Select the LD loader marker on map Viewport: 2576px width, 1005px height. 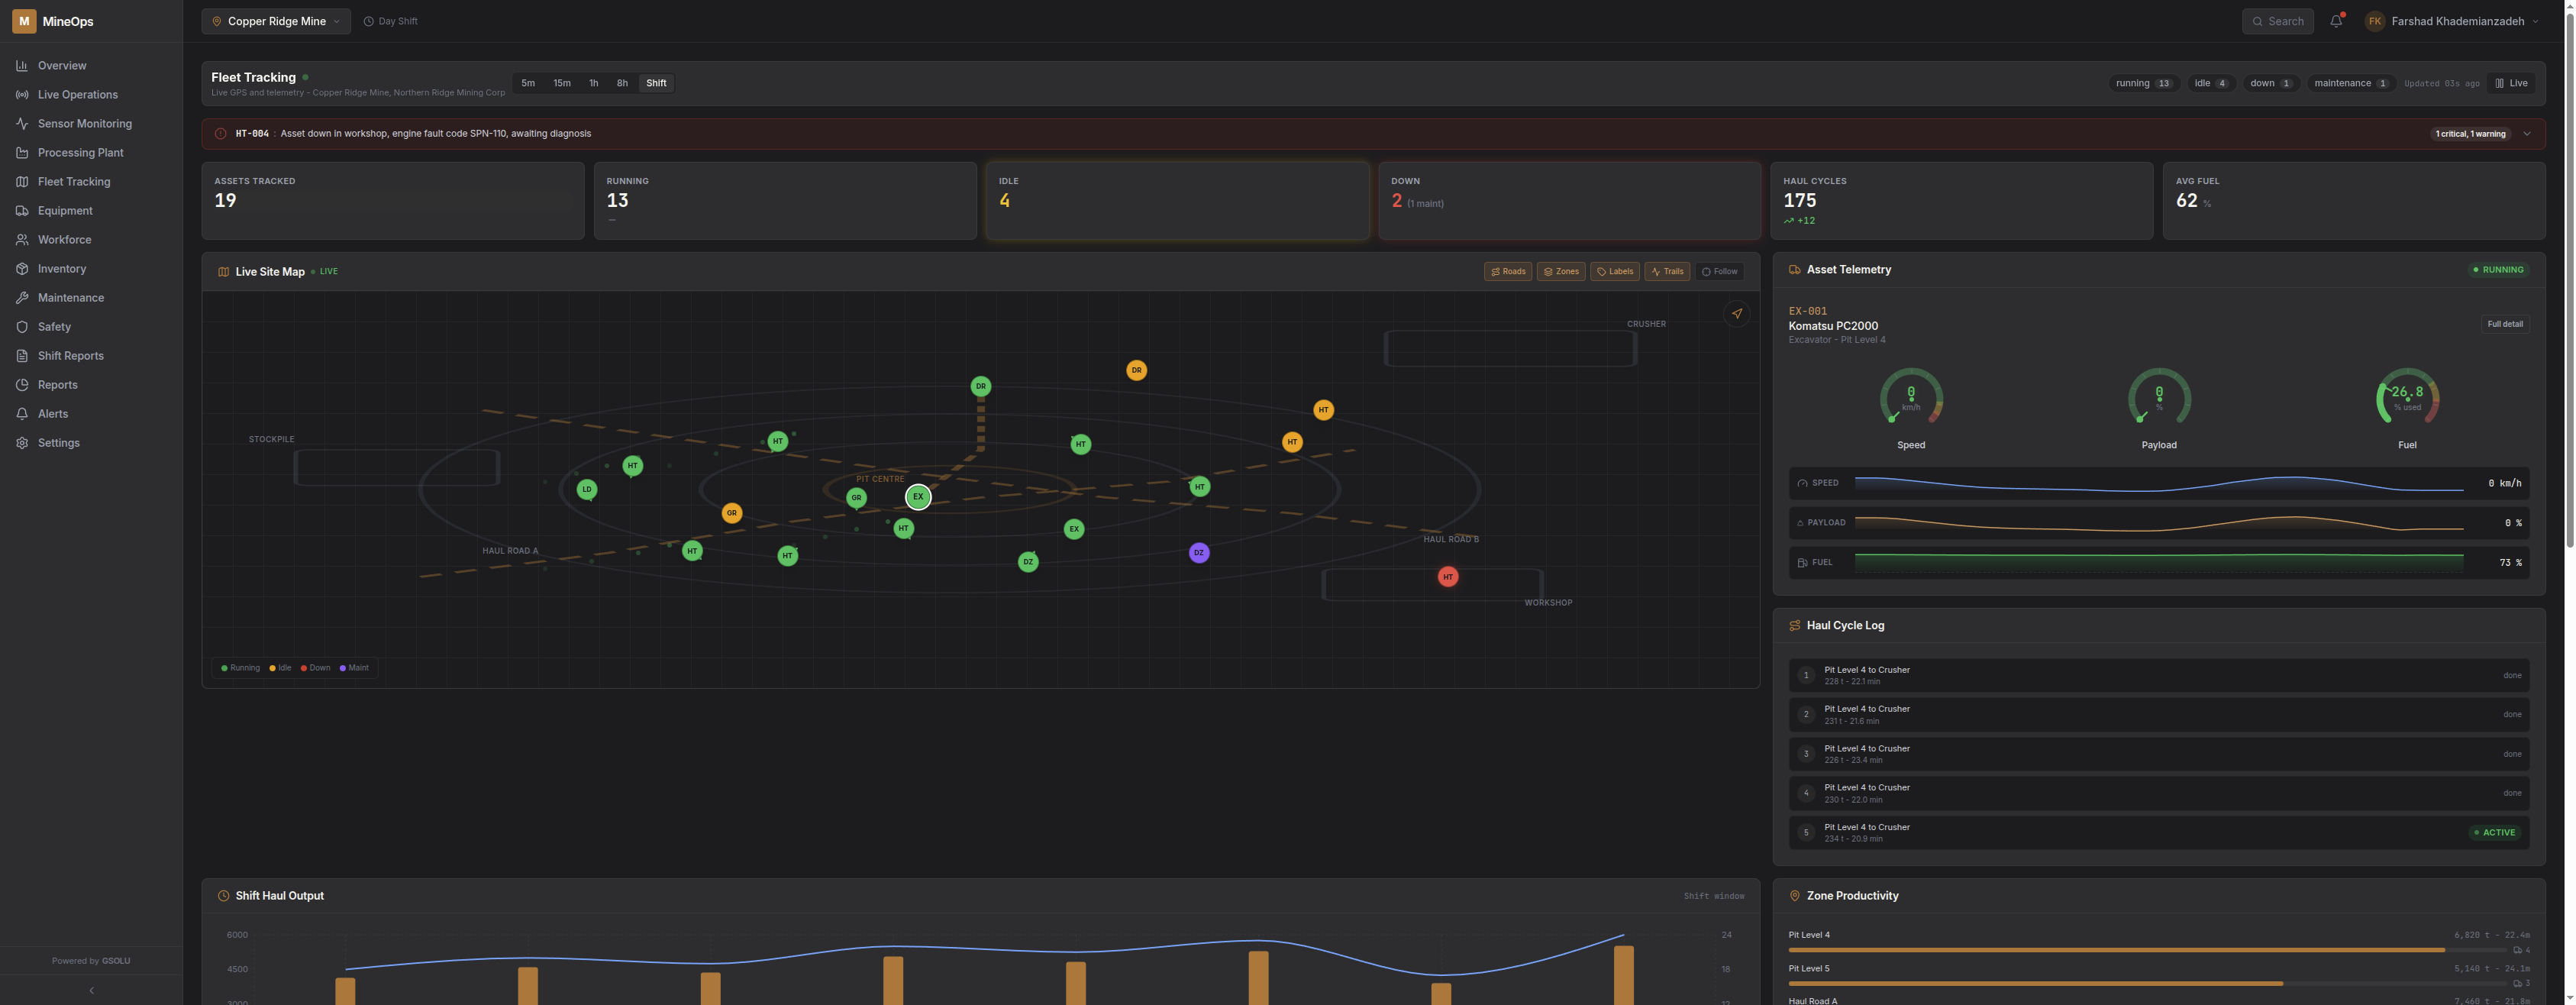587,490
